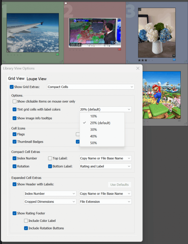Viewport: 188px width, 244px height.
Task: Click the green color label swatch on the airplane photo
Action: pyautogui.click(x=57, y=54)
